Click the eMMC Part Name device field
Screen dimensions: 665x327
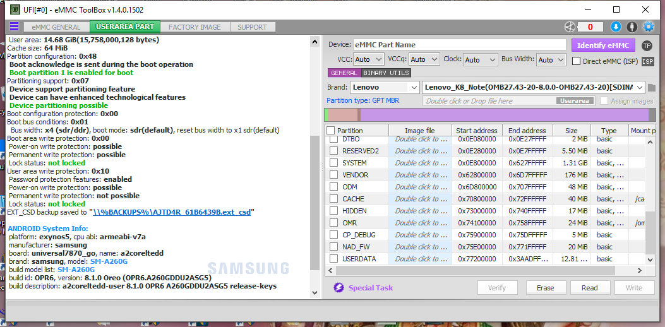coord(459,45)
